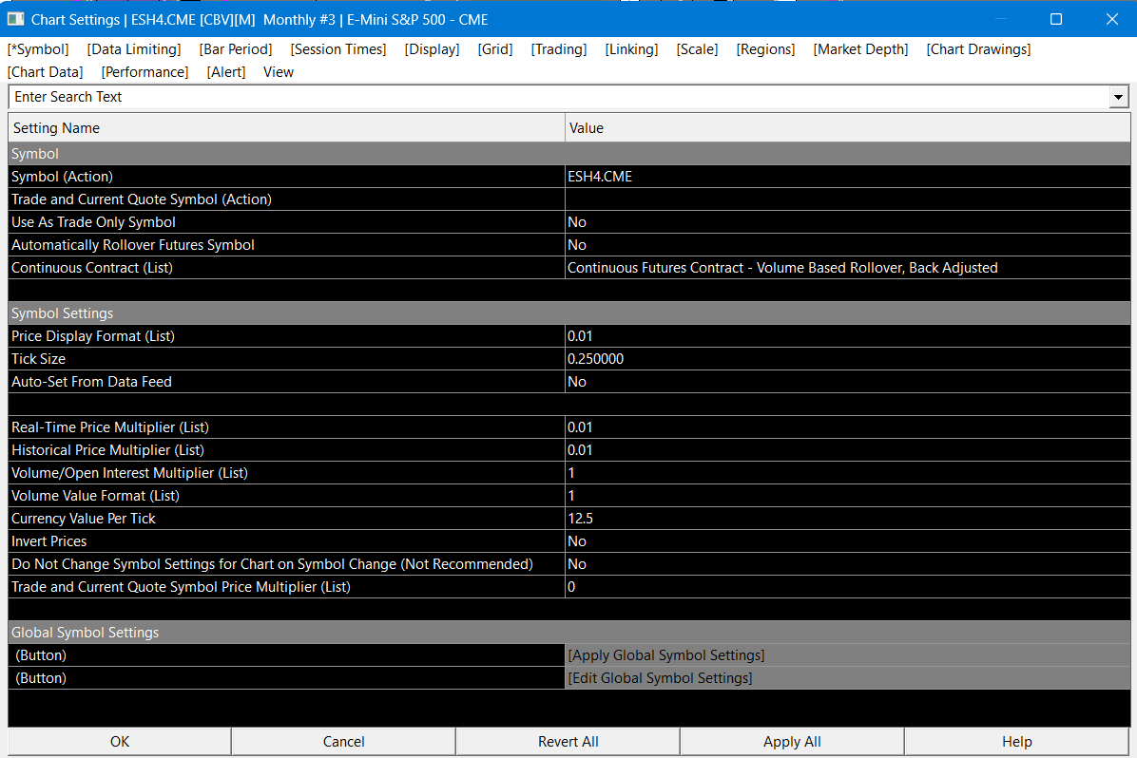Click the Revert All button
Viewport: 1137px width, 758px height.
click(x=568, y=741)
